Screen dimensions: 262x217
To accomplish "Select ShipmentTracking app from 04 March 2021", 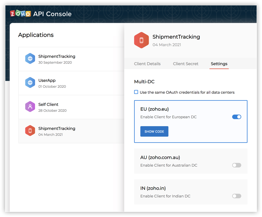I will coord(57,131).
